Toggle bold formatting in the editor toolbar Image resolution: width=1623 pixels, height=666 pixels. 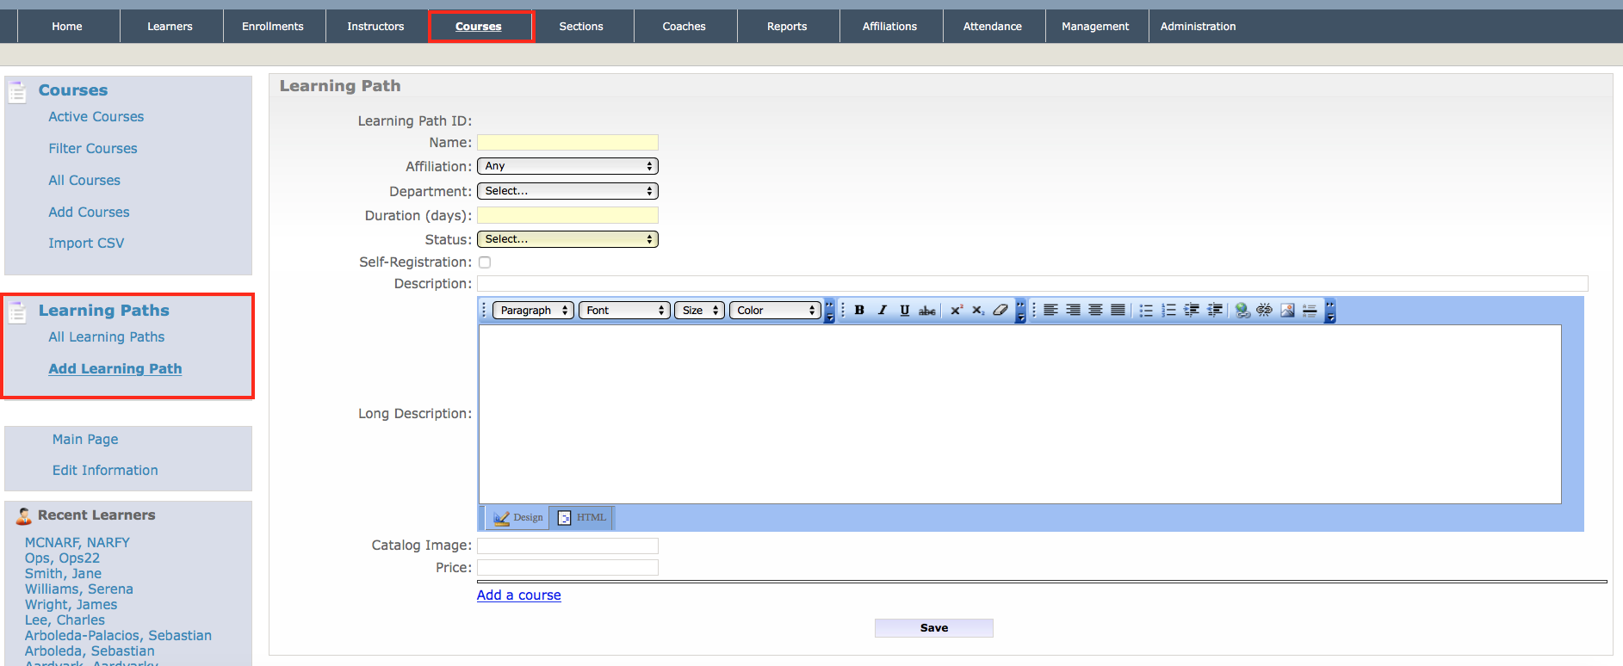point(859,311)
